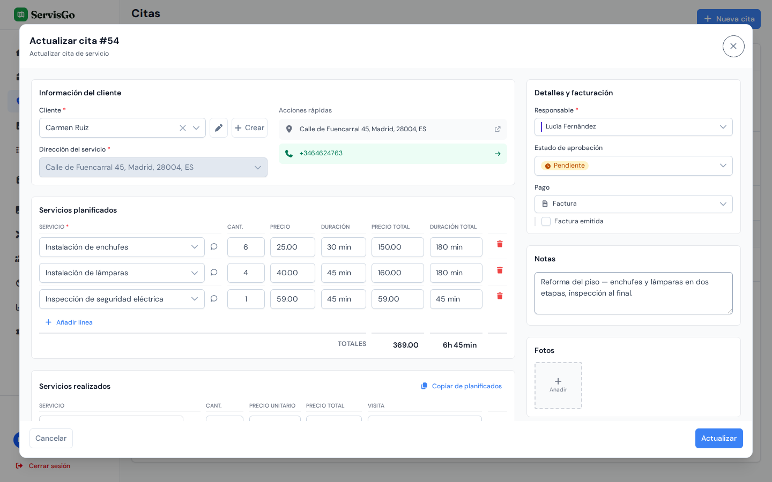Delete the Inspección de seguridad eléctrica line
Image resolution: width=772 pixels, height=482 pixels.
pyautogui.click(x=500, y=296)
